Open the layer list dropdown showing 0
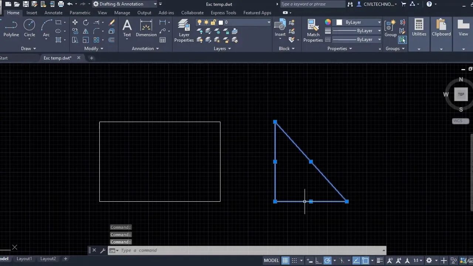The image size is (473, 266). (x=234, y=22)
